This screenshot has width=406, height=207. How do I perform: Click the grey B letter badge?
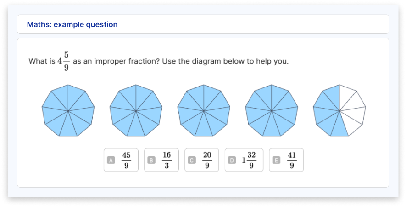click(151, 160)
